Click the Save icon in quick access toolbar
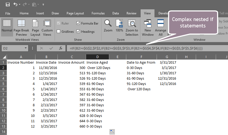Viewport: 228px width, 135px height. [x=7, y=5]
